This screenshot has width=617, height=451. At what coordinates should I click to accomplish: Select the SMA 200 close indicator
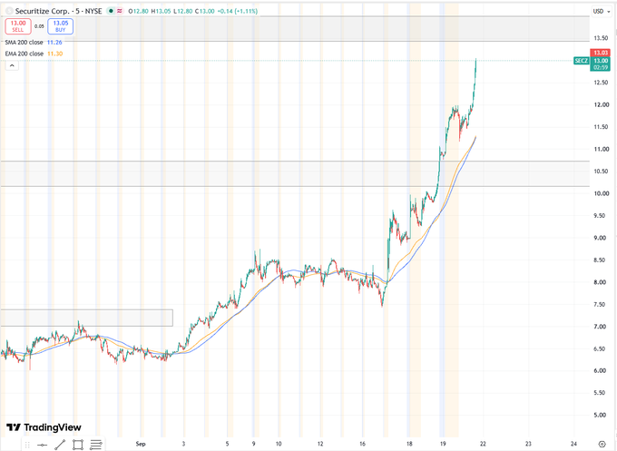click(x=24, y=42)
